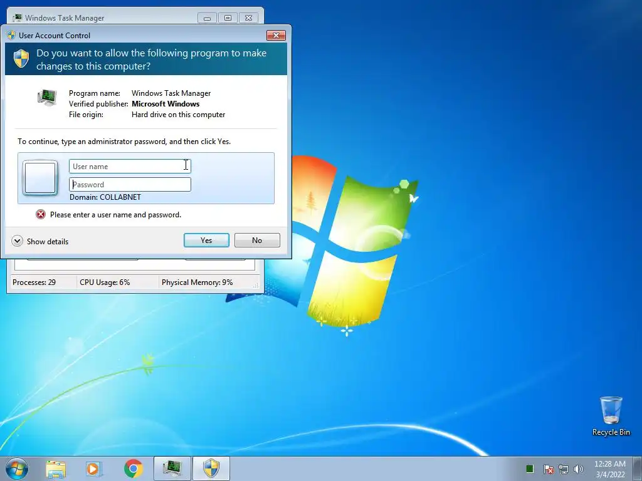The image size is (642, 481).
Task: Click the Yes button in UAC dialog
Action: 206,240
